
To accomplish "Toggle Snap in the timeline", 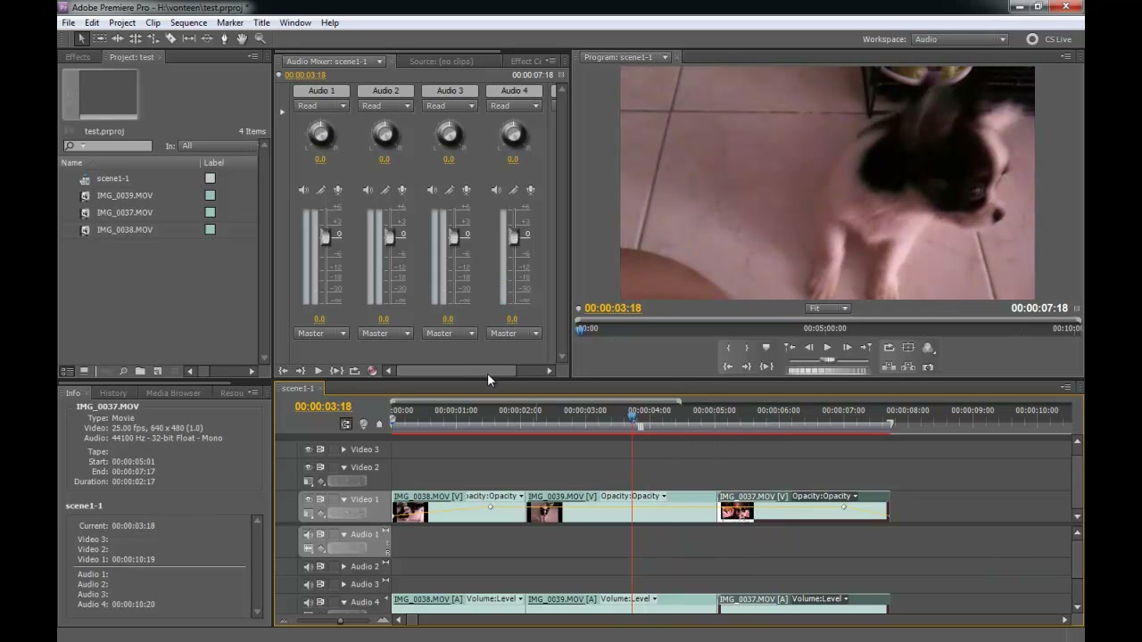I will point(346,424).
